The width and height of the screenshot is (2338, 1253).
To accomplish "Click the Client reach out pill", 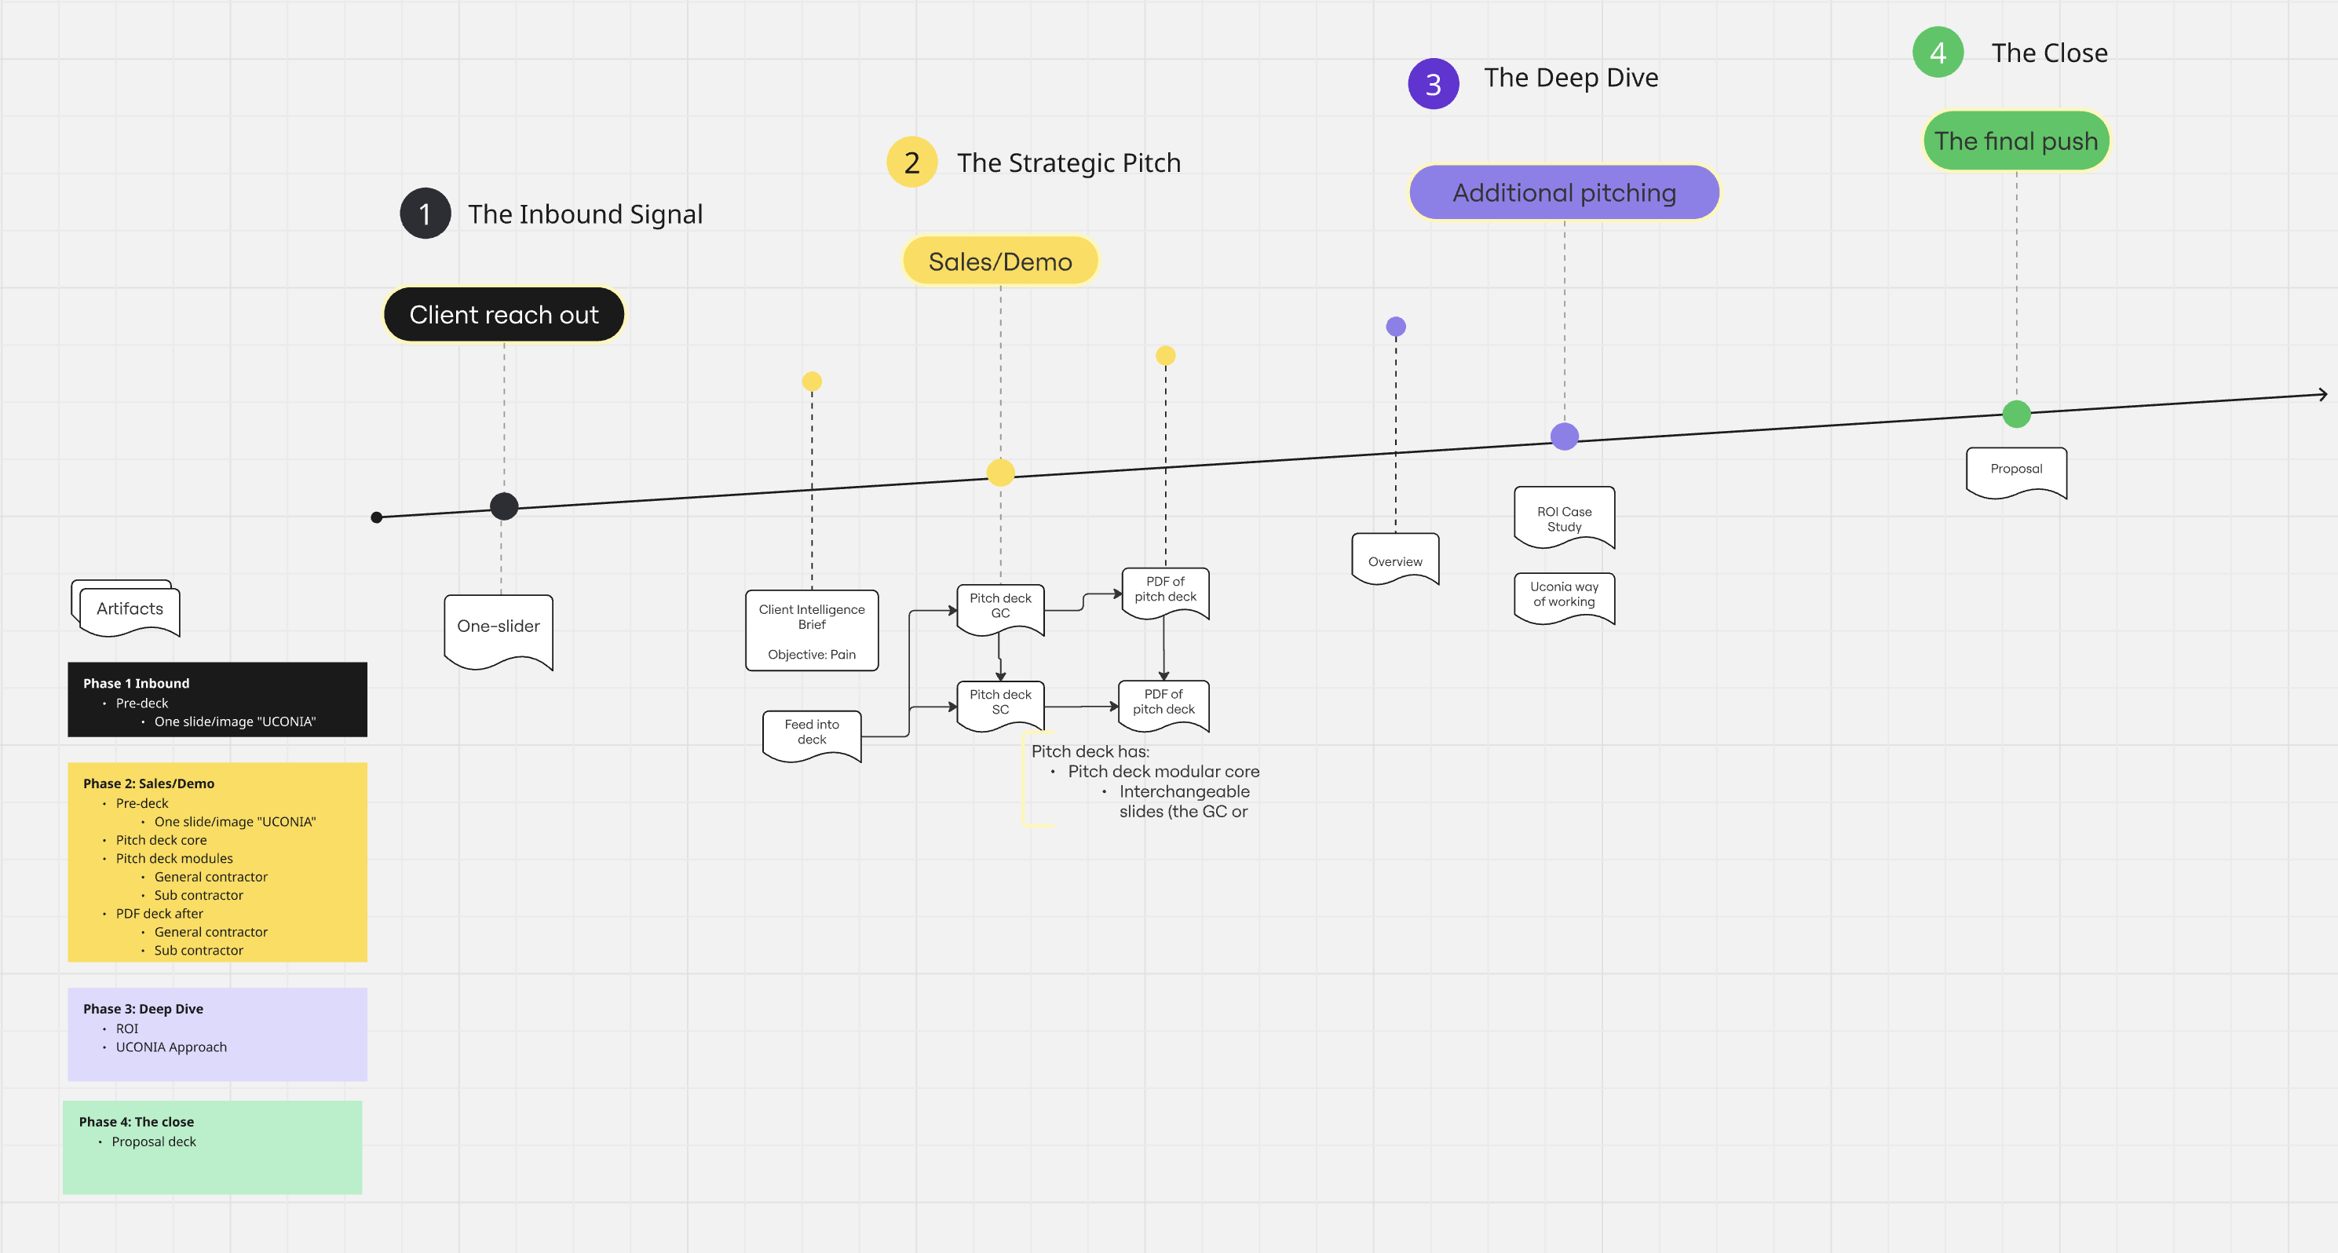I will pyautogui.click(x=504, y=315).
